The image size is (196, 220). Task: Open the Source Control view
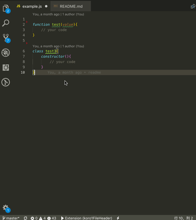click(6, 38)
